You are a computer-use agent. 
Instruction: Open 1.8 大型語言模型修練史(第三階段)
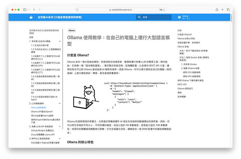[45, 91]
